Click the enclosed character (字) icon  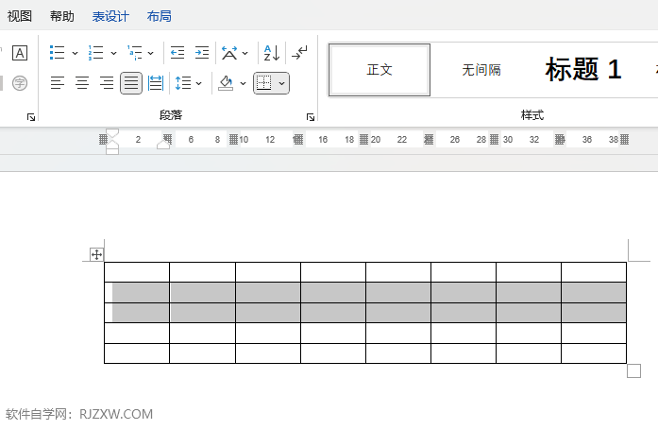click(20, 83)
